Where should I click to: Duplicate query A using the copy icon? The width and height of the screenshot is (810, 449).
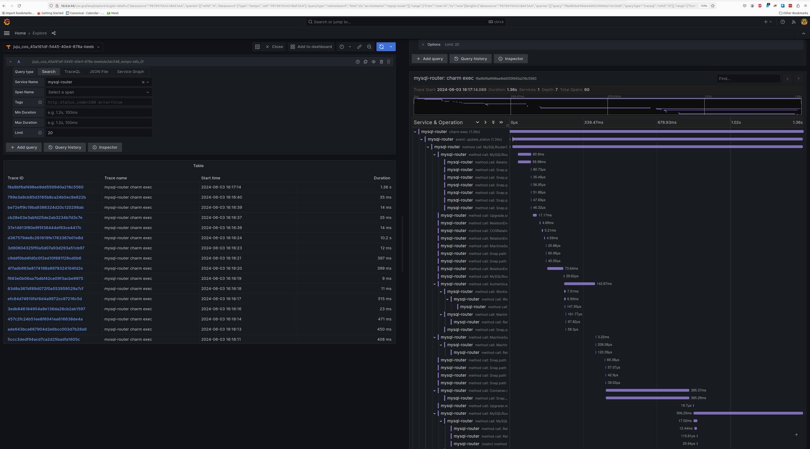click(365, 62)
